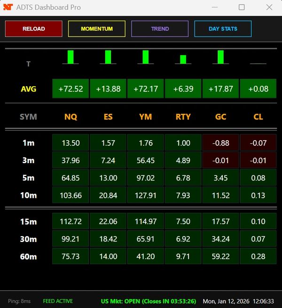
Task: Click the NQ average value +72.52
Action: [70, 89]
